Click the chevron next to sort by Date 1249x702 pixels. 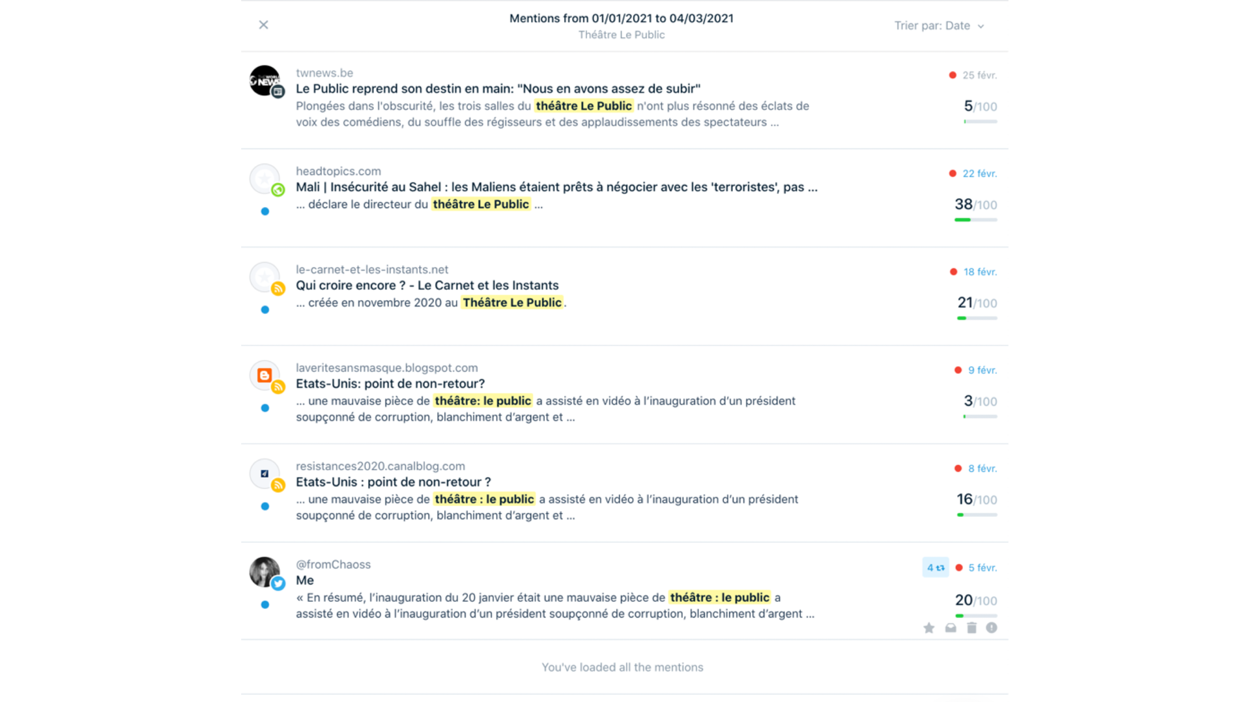click(x=981, y=27)
